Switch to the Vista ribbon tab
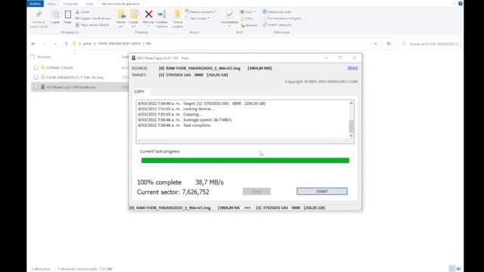484x272 pixels. click(x=89, y=4)
